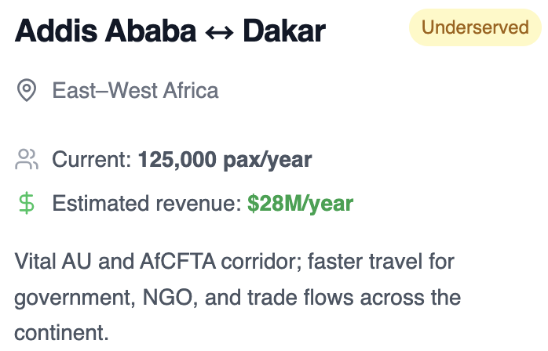The width and height of the screenshot is (548, 351).
Task: Click the trade flows phrase in the description
Action: pos(300,297)
